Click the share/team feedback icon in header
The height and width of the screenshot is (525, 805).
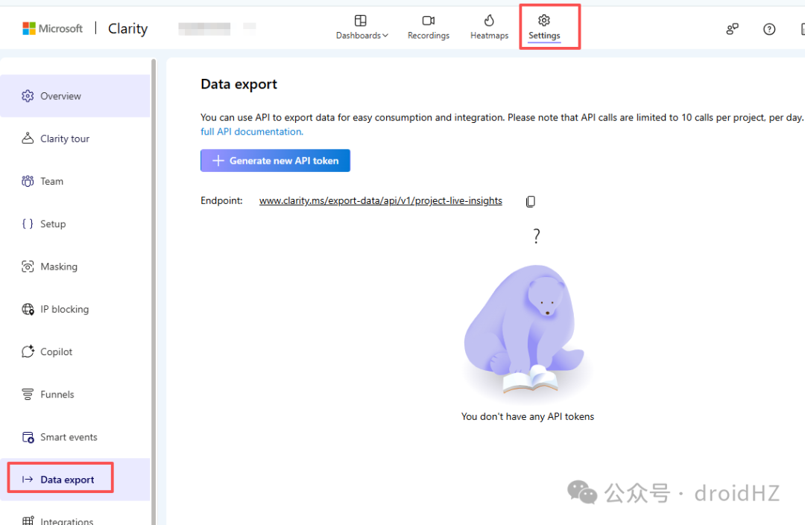(x=732, y=29)
